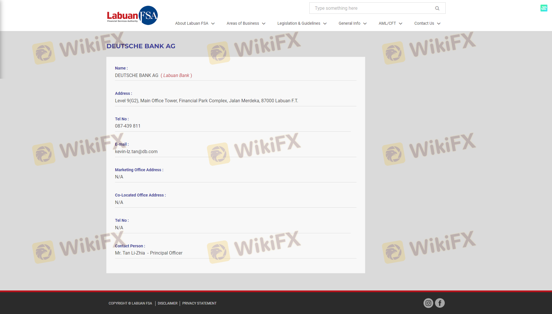Click the Labuan FSA logo
The image size is (552, 314).
132,16
